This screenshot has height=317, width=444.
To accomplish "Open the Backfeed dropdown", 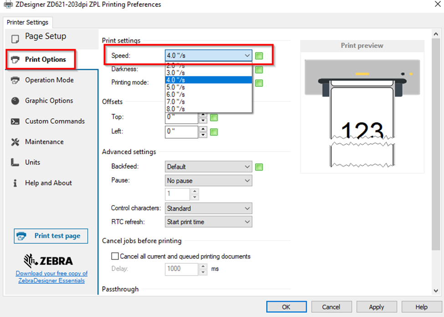I will (x=209, y=166).
